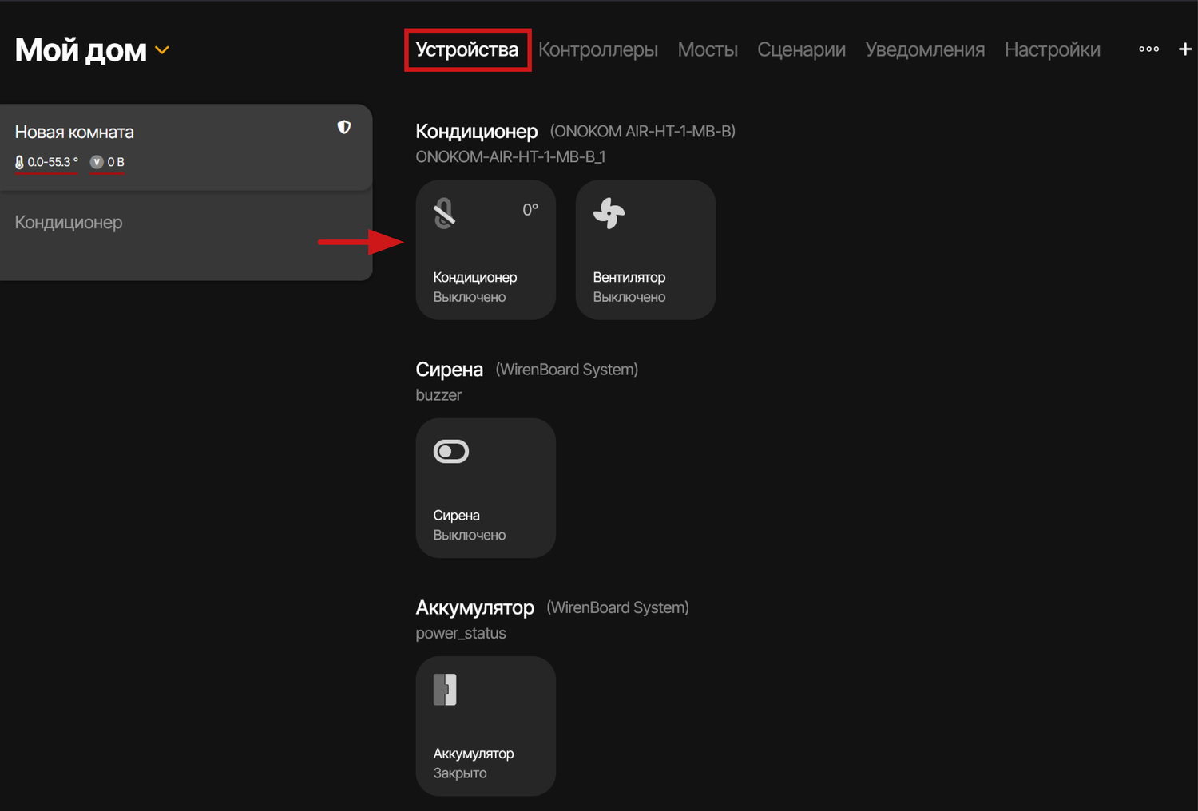1198x811 pixels.
Task: Click the Мой дом title
Action: tap(81, 50)
